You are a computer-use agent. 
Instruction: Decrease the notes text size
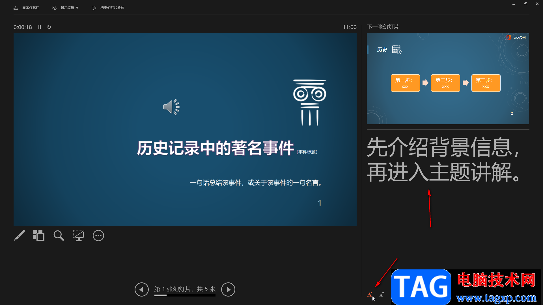(x=381, y=295)
